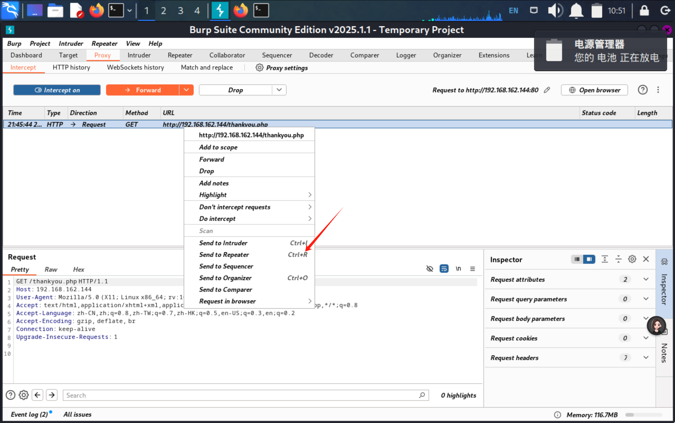Click the request Search input field

(241, 395)
